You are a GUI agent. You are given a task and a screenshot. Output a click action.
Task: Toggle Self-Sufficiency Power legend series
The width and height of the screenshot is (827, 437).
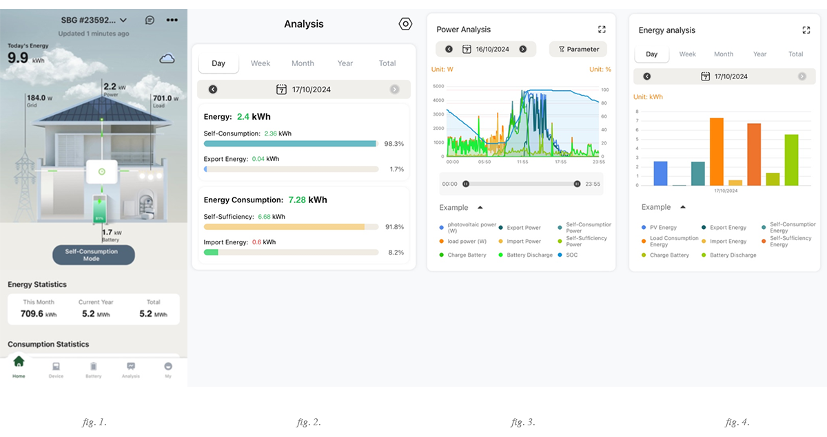click(x=582, y=242)
